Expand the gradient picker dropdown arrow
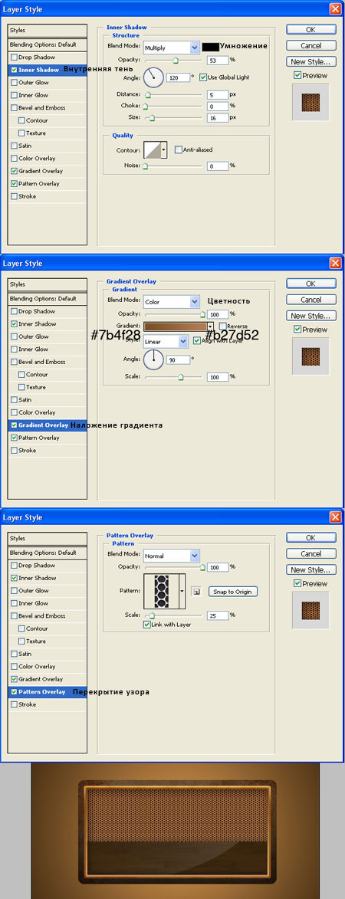The image size is (345, 899). [x=210, y=326]
